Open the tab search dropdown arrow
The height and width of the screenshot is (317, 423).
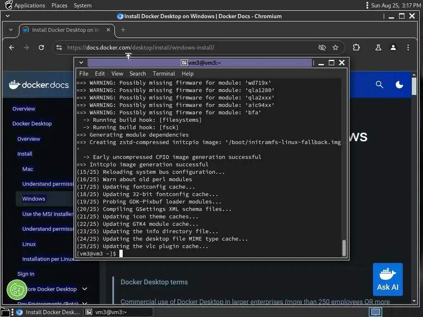[10, 30]
